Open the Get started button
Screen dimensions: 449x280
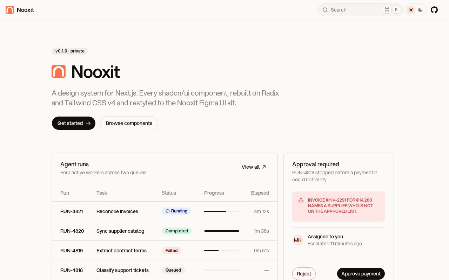pos(74,123)
